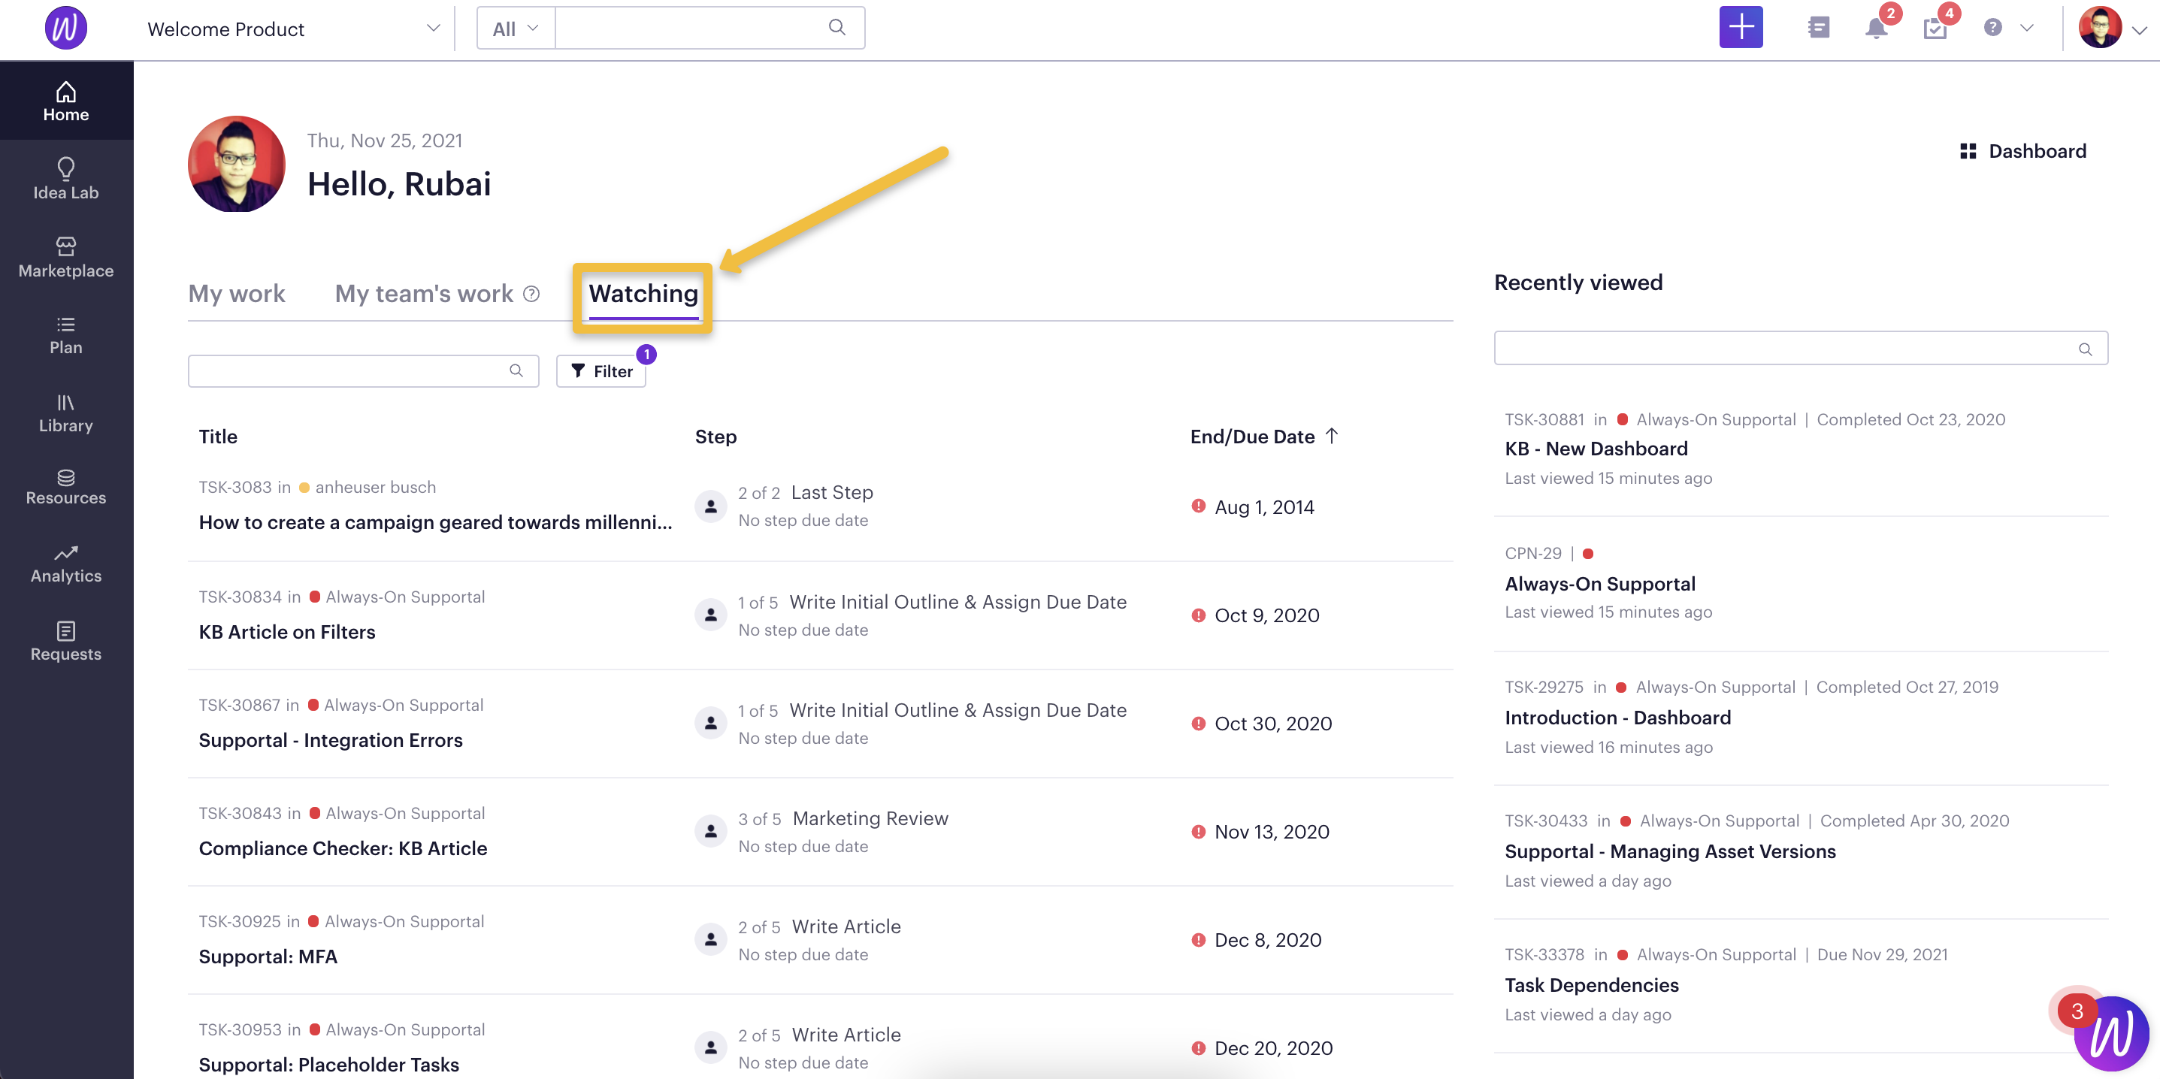Open Library in sidebar
This screenshot has width=2160, height=1079.
(x=66, y=413)
